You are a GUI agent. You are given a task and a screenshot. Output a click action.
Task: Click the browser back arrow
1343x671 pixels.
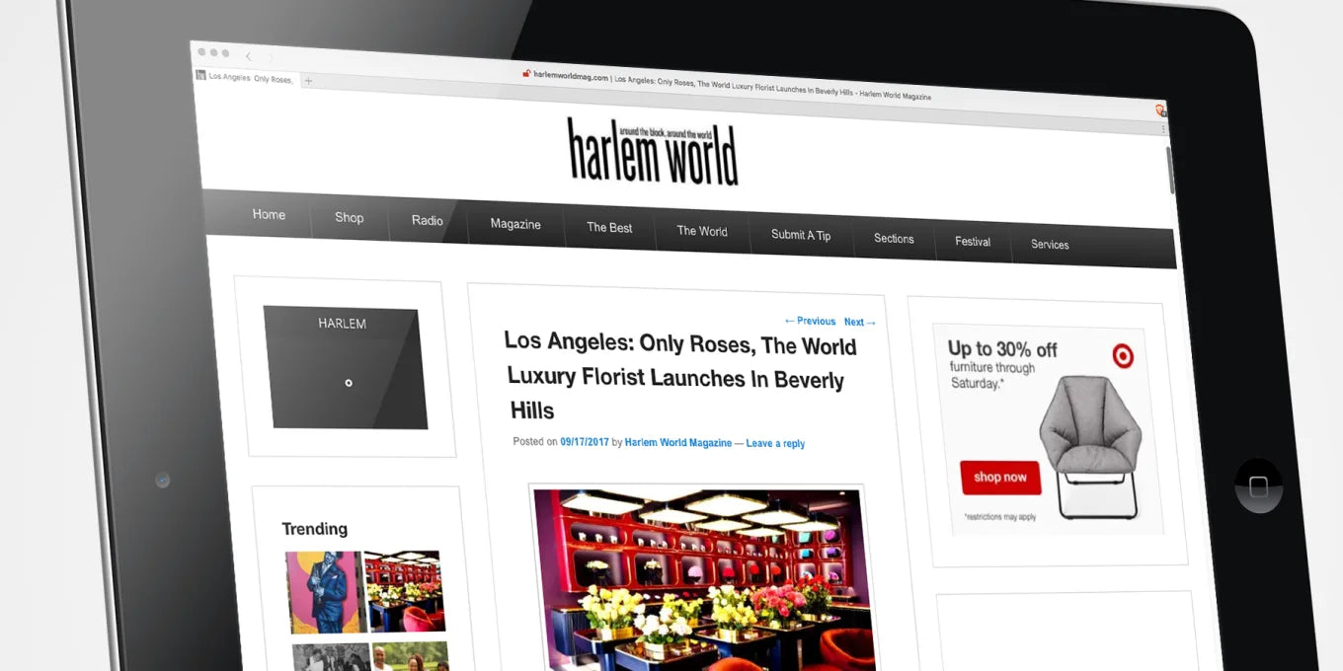click(249, 57)
